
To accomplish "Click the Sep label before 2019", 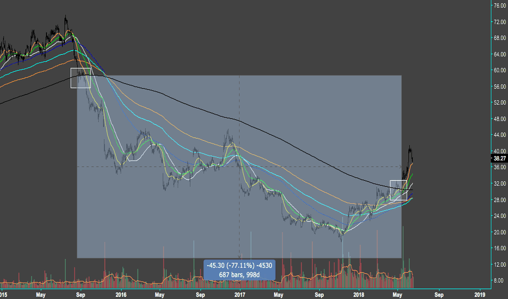I will click(439, 295).
